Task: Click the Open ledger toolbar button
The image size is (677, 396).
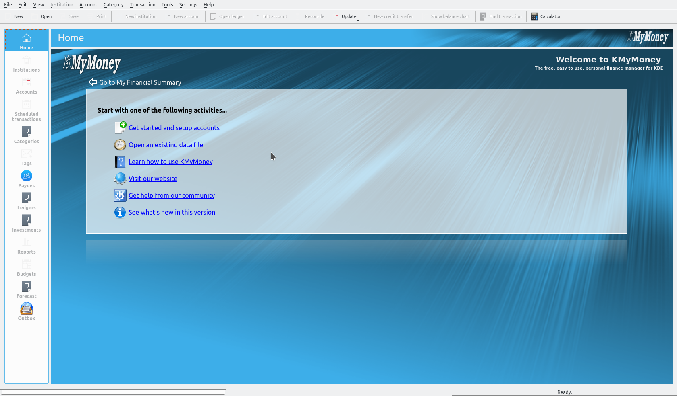Action: [227, 16]
